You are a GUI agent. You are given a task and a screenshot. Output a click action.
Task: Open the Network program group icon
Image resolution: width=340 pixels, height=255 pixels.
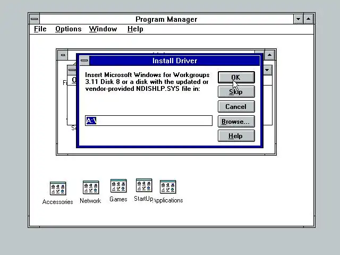pyautogui.click(x=91, y=188)
